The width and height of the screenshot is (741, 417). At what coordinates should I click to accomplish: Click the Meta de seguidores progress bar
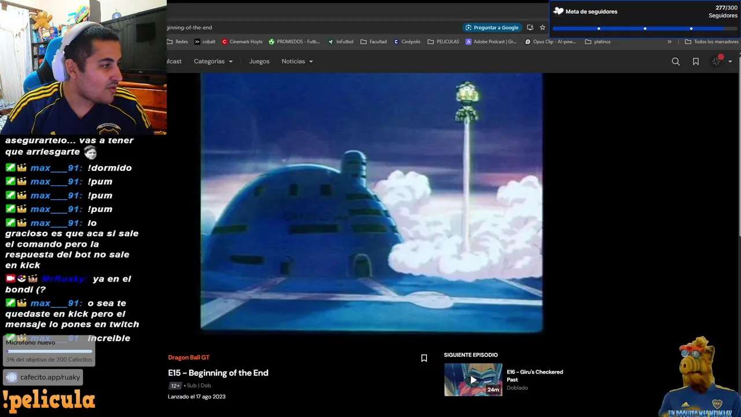click(x=645, y=28)
